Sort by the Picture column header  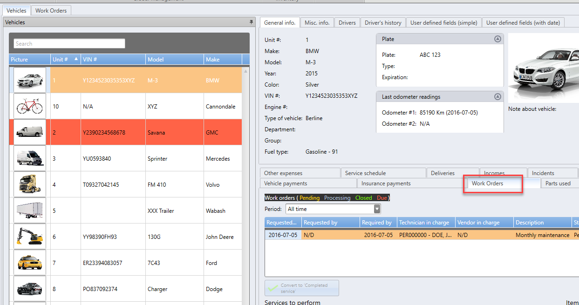pos(30,59)
